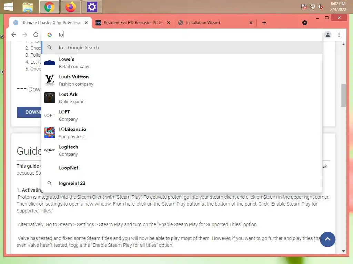Go forward to the next page

click(25, 35)
